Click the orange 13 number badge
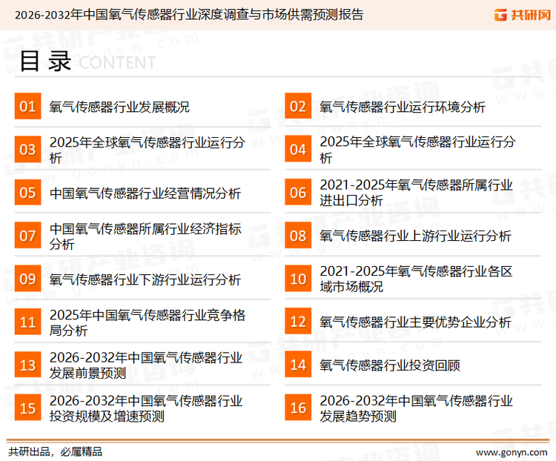The image size is (556, 461). [x=27, y=365]
